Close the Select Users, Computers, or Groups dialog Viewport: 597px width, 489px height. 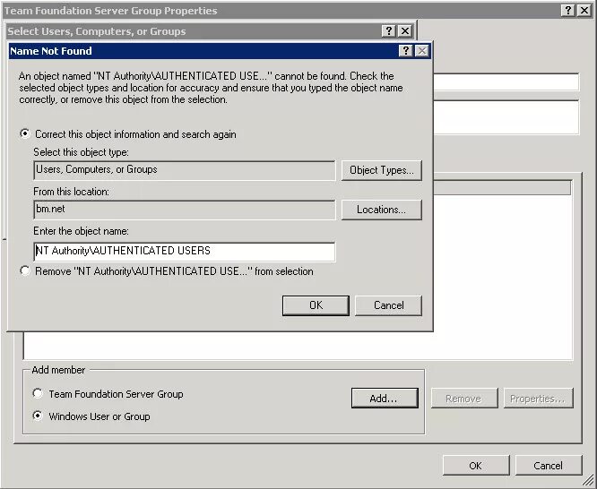coord(405,30)
